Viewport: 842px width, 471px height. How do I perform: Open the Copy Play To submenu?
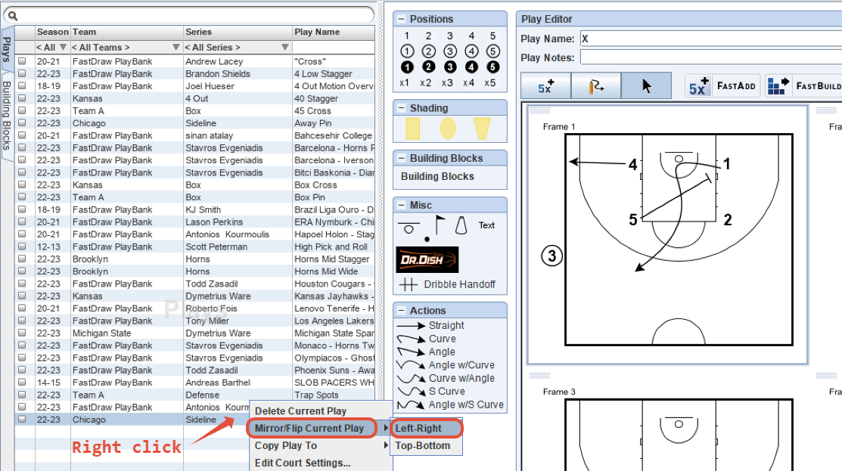[x=321, y=446]
